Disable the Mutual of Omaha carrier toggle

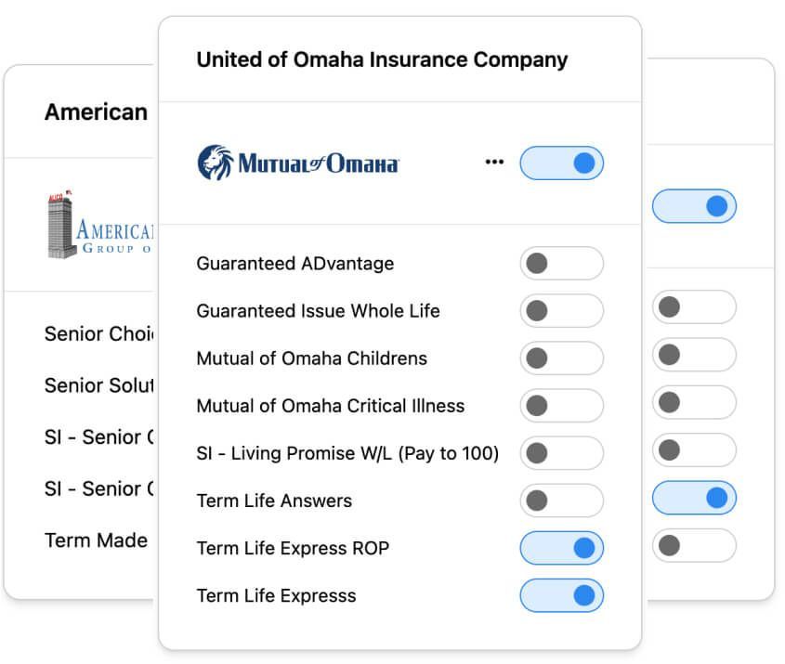point(562,163)
